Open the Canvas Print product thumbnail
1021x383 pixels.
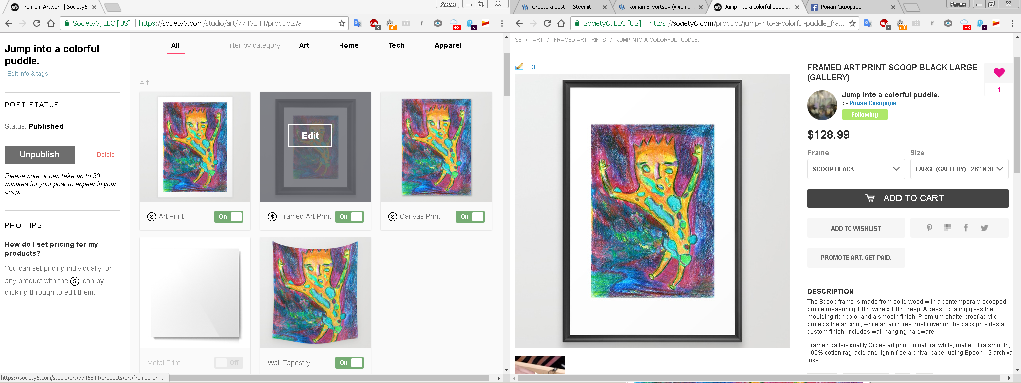pos(436,147)
